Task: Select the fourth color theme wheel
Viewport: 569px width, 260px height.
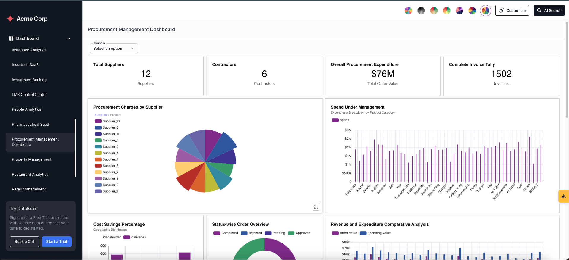Action: (x=447, y=11)
